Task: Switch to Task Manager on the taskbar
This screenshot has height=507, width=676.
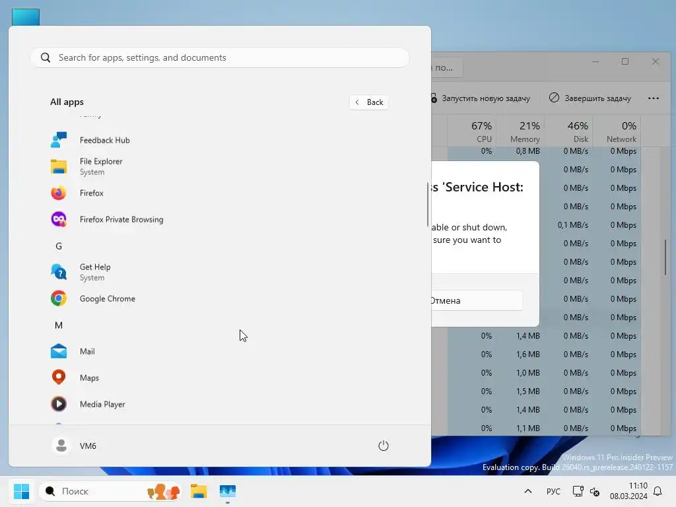Action: (228, 491)
